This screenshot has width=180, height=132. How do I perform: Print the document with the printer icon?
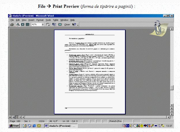tap(12, 24)
